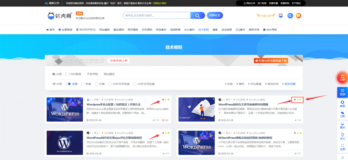Open thumbnail of 文章列表编辑特色图像 article
The image size is (348, 160).
pos(197,109)
